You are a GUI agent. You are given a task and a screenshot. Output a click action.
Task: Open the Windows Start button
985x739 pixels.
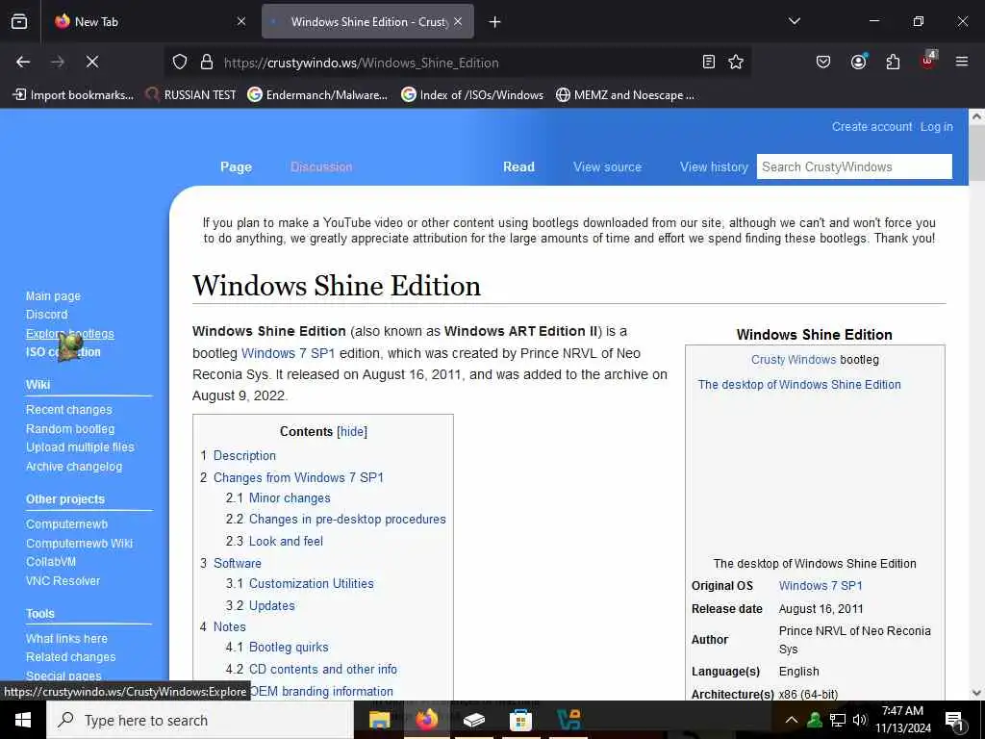coord(23,720)
